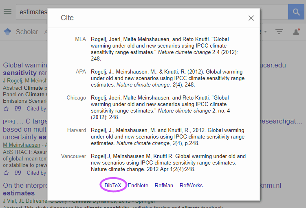This screenshot has height=208, width=306.
Task: Click the Cite dialog title
Action: [67, 18]
